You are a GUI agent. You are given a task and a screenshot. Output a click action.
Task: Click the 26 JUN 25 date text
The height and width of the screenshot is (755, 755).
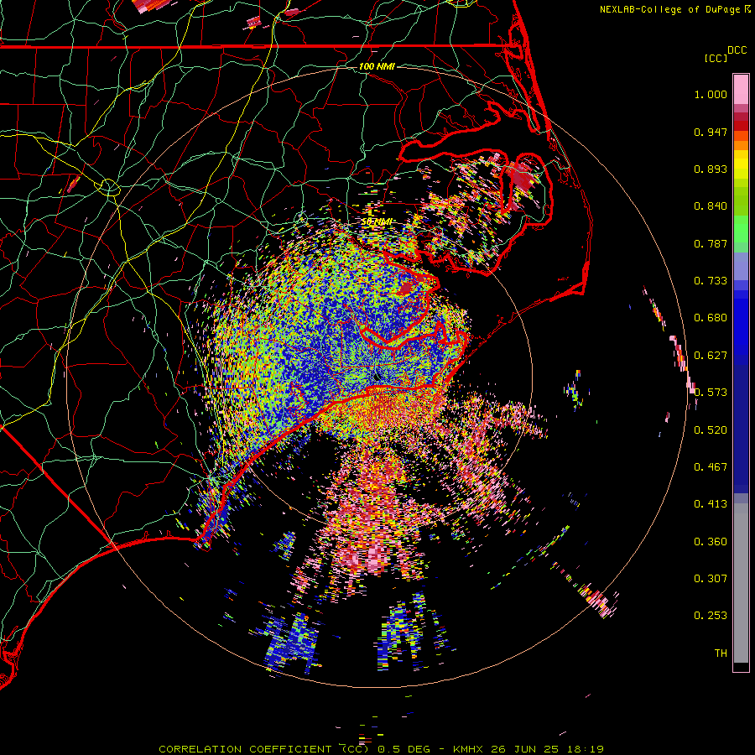(525, 749)
